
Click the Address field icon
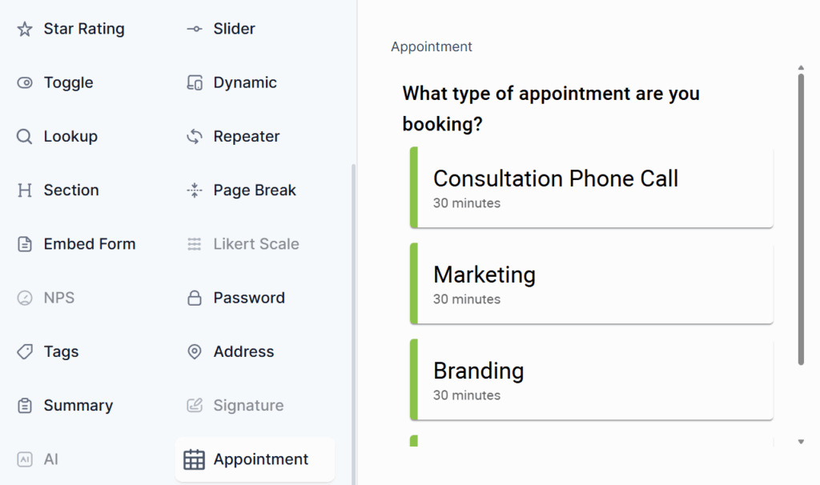(194, 351)
